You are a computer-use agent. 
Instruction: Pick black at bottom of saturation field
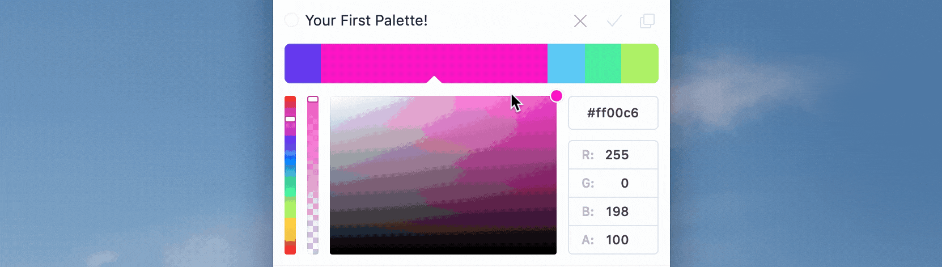tap(443, 251)
